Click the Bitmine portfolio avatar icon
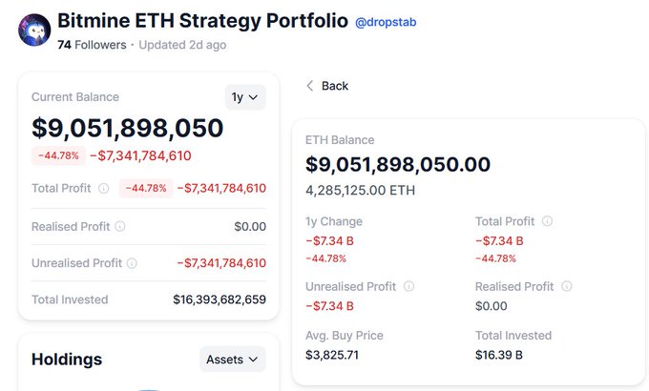This screenshot has height=391, width=649. tap(34, 31)
